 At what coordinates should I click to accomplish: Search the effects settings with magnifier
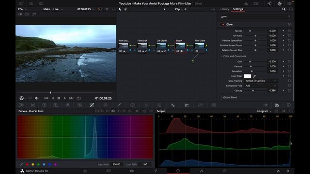[x=284, y=9]
